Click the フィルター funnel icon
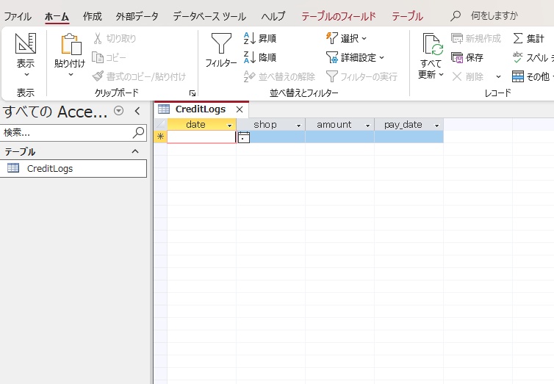554x384 pixels. (x=221, y=43)
